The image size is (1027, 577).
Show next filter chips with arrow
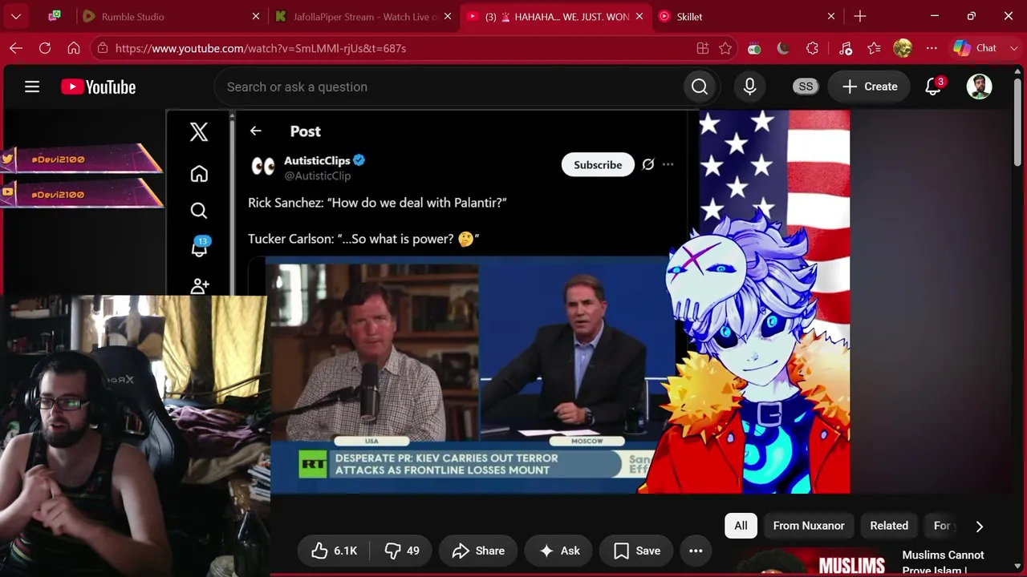coord(979,526)
